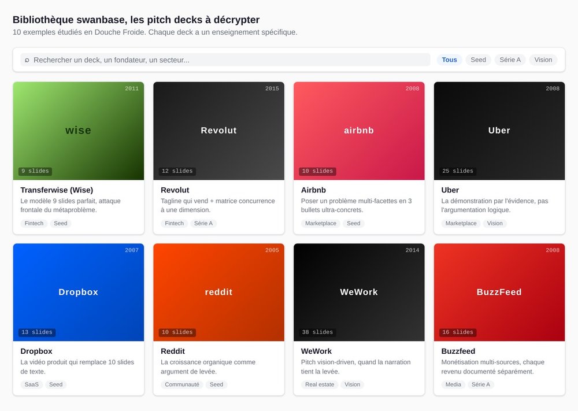This screenshot has height=411, width=578.
Task: Click the Uber description about démonstration par l'évidence
Action: [x=495, y=205]
